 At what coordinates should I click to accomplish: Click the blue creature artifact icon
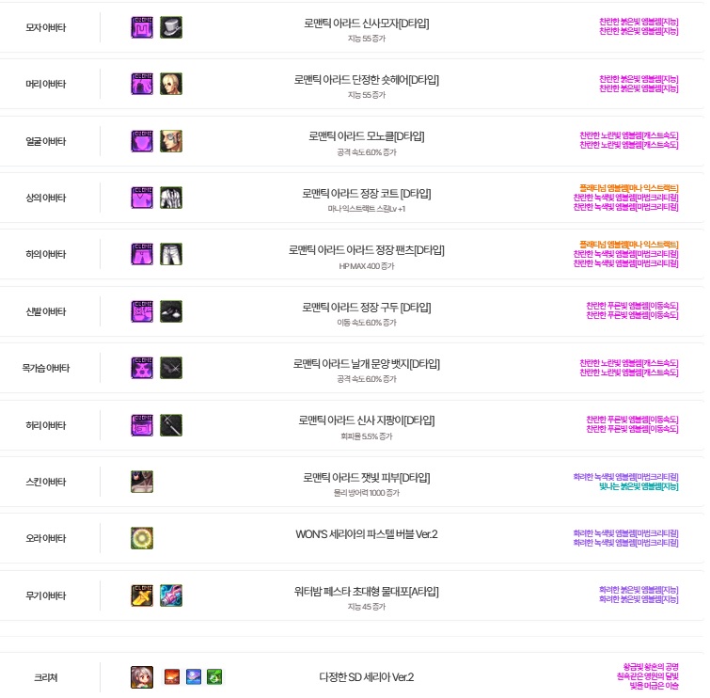pyautogui.click(x=194, y=677)
